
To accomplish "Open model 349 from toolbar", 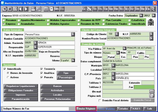I will pos(137,9).
